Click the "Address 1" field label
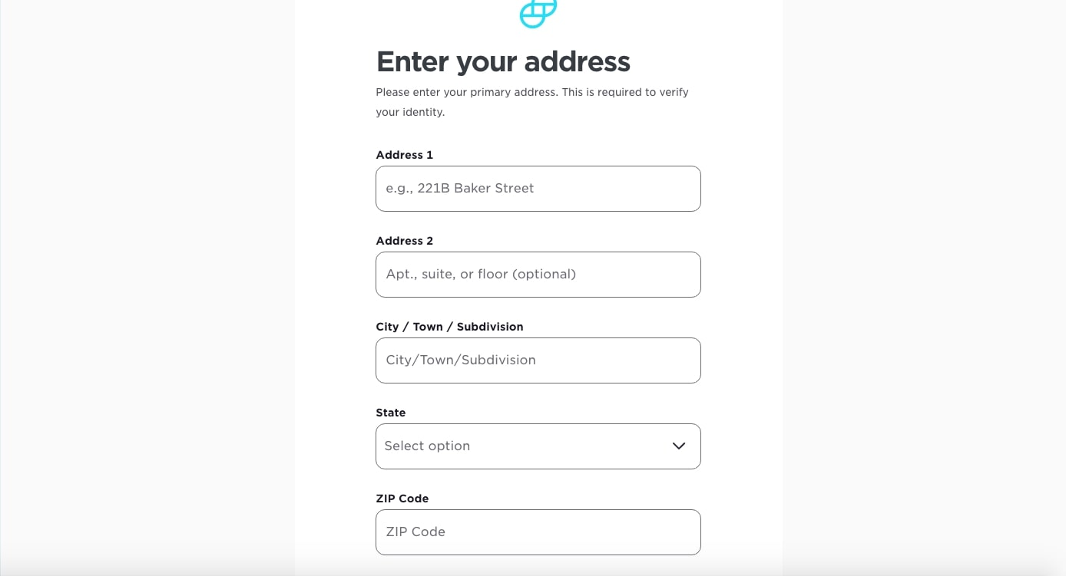This screenshot has width=1066, height=576. coord(404,155)
